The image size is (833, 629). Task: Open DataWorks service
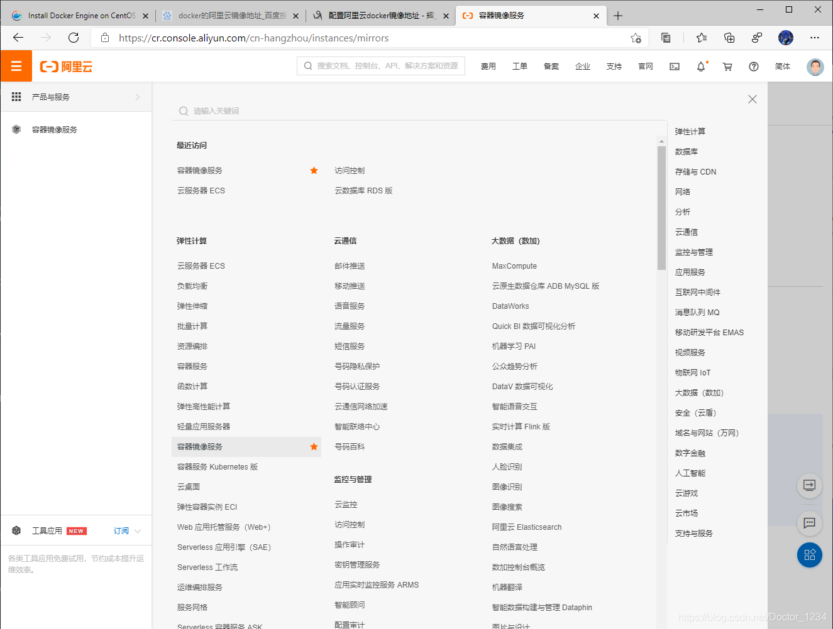pos(510,306)
